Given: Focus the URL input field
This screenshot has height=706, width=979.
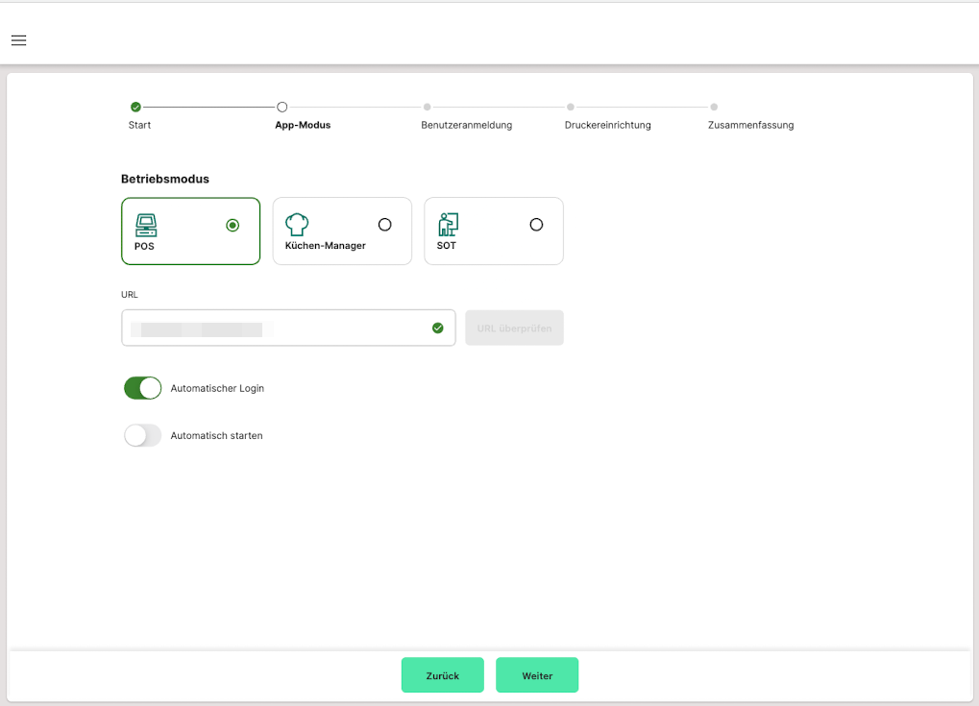Looking at the screenshot, I should (x=279, y=328).
